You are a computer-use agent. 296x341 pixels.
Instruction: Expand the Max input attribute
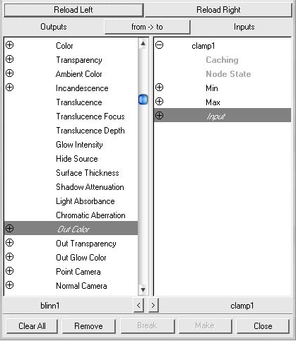point(160,102)
